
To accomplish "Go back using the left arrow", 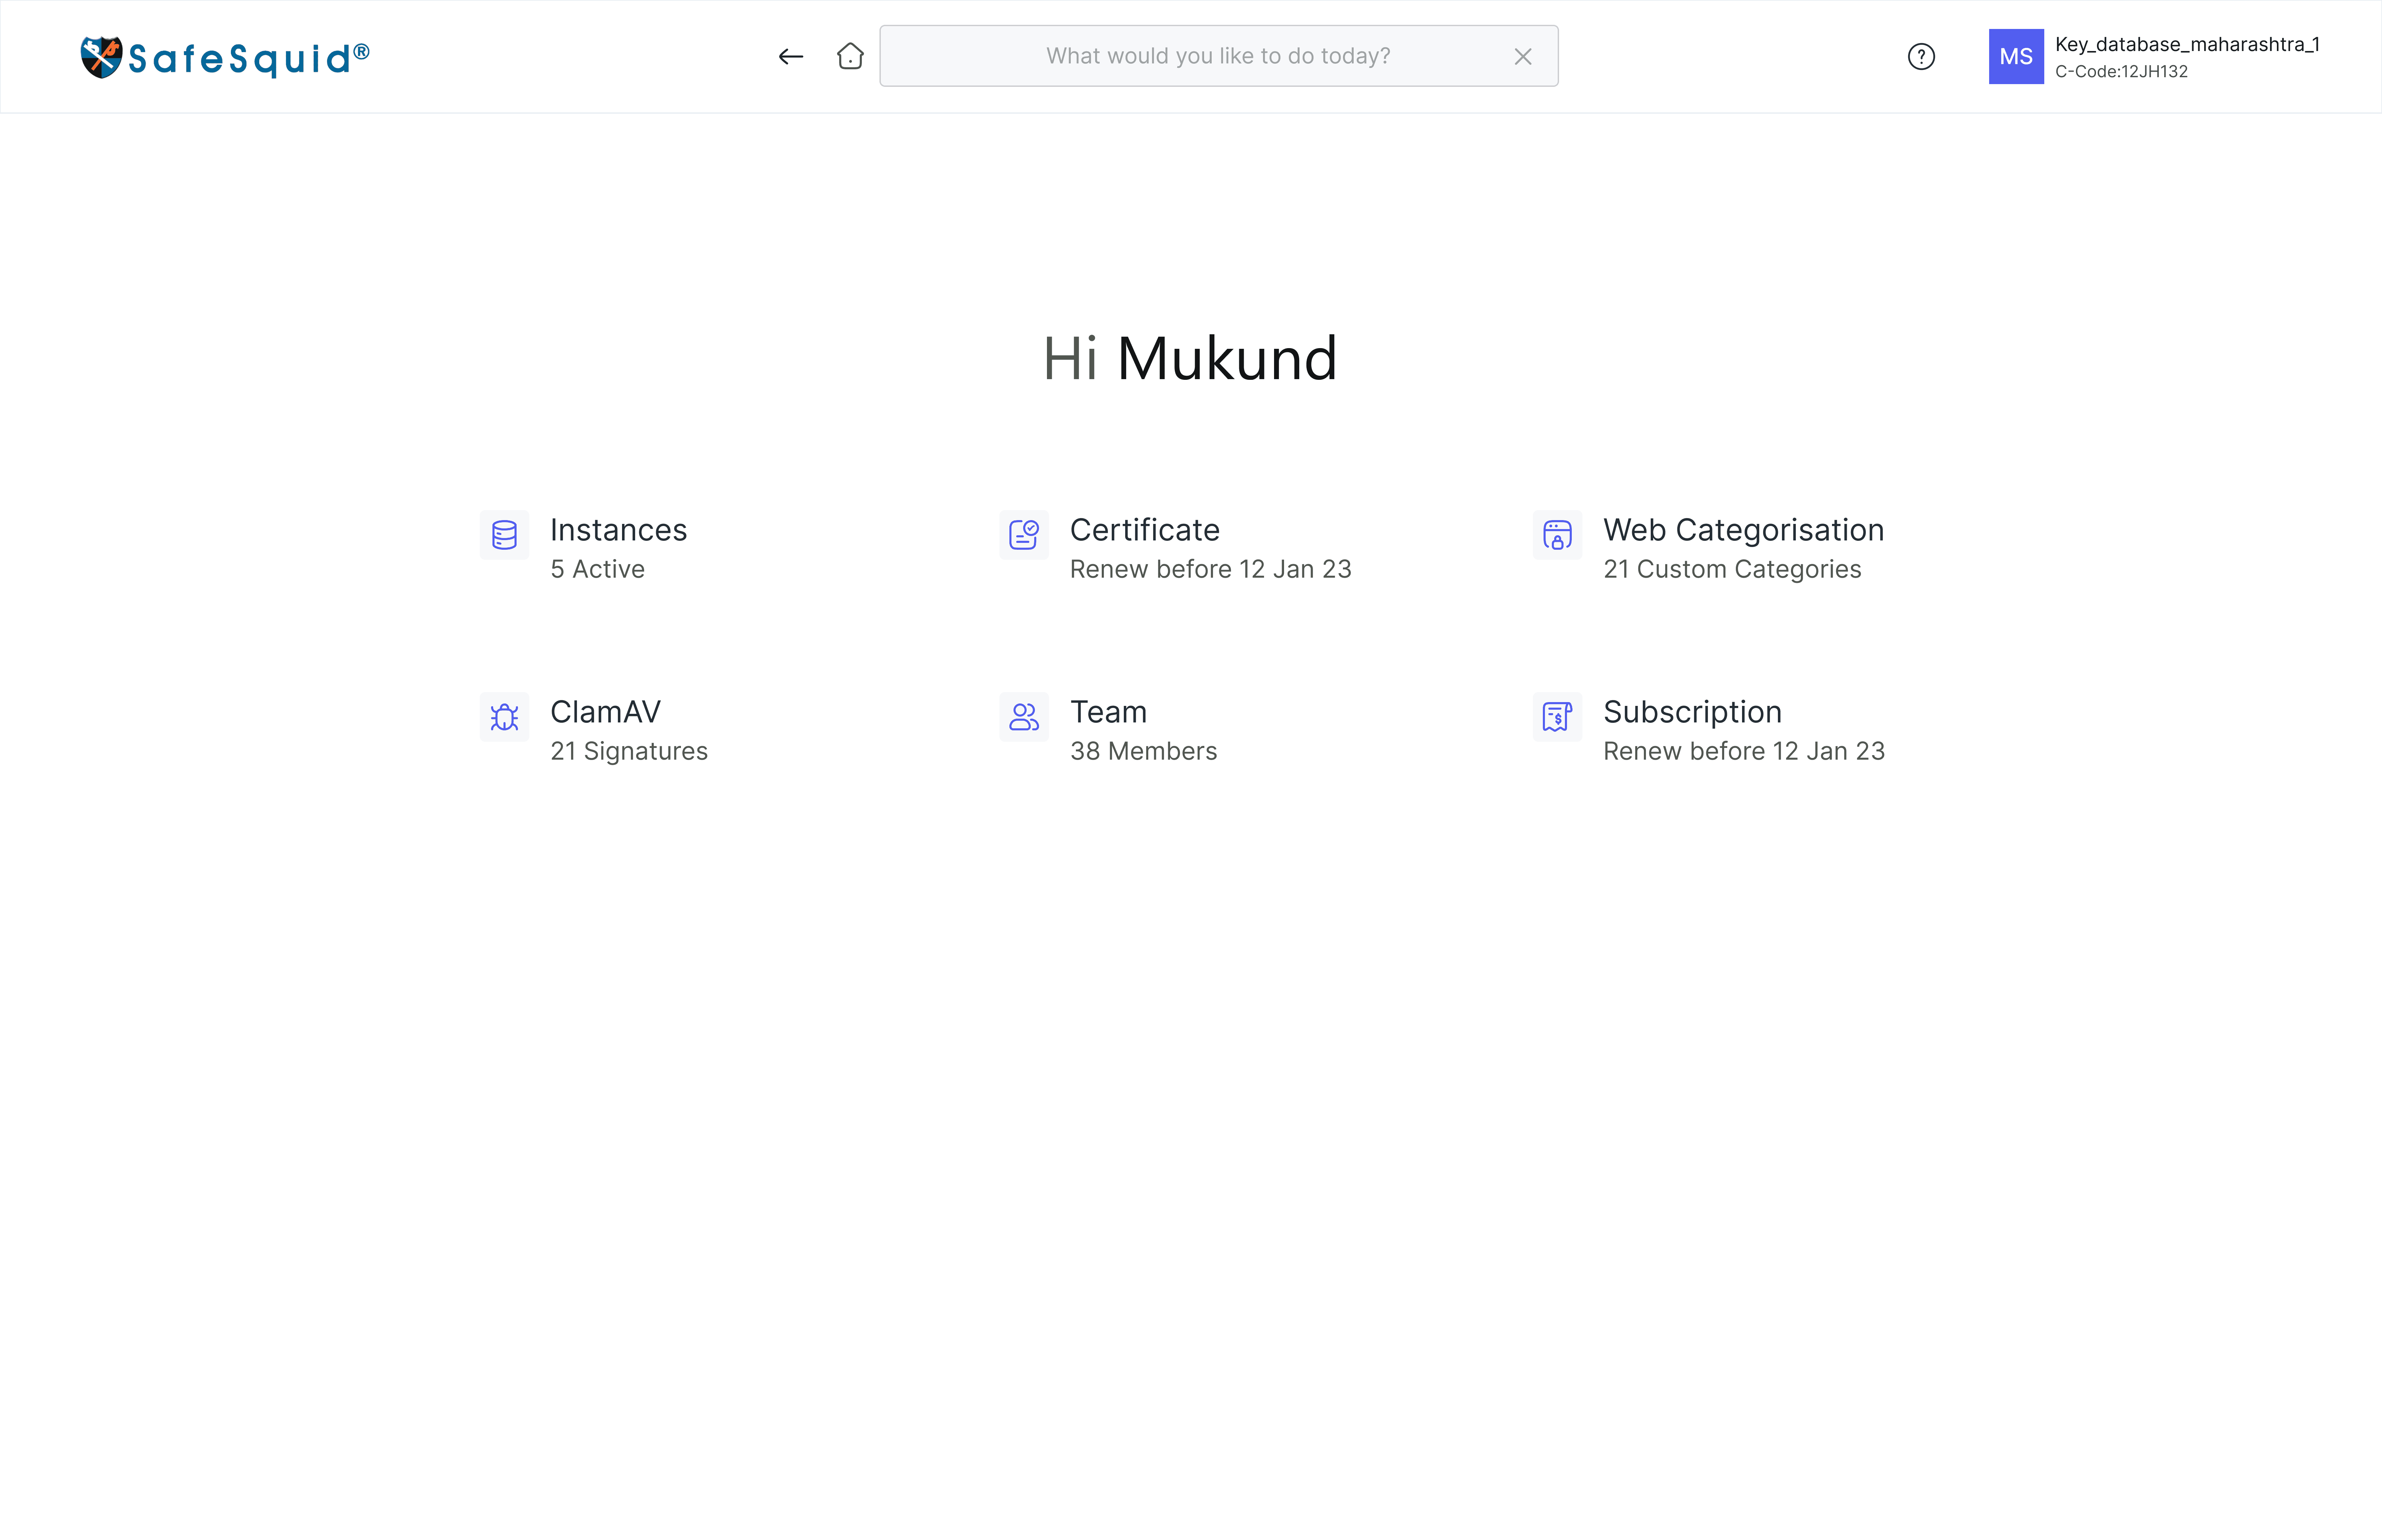I will (791, 57).
